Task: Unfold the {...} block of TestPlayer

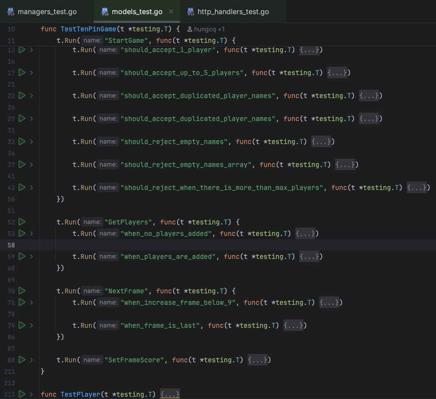Action: pos(170,394)
